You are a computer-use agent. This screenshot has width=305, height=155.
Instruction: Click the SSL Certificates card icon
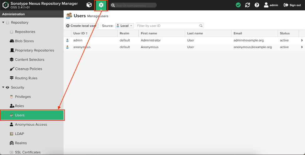coord(12,152)
